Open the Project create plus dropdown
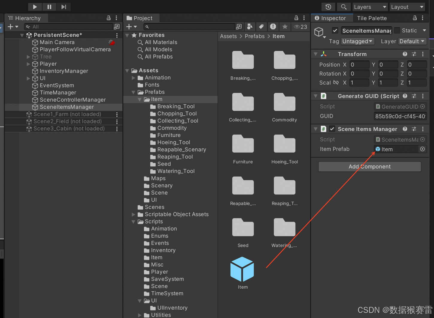The image size is (434, 318). [131, 27]
